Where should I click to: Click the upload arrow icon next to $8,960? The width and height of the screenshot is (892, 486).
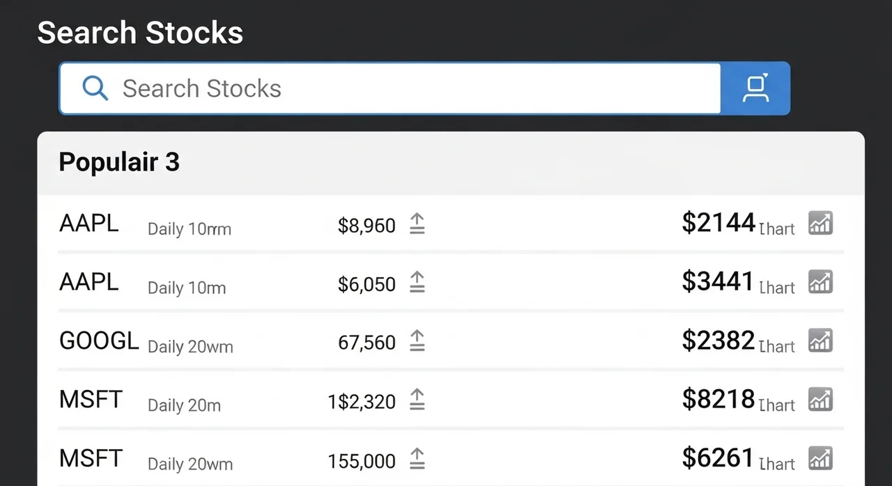click(417, 224)
